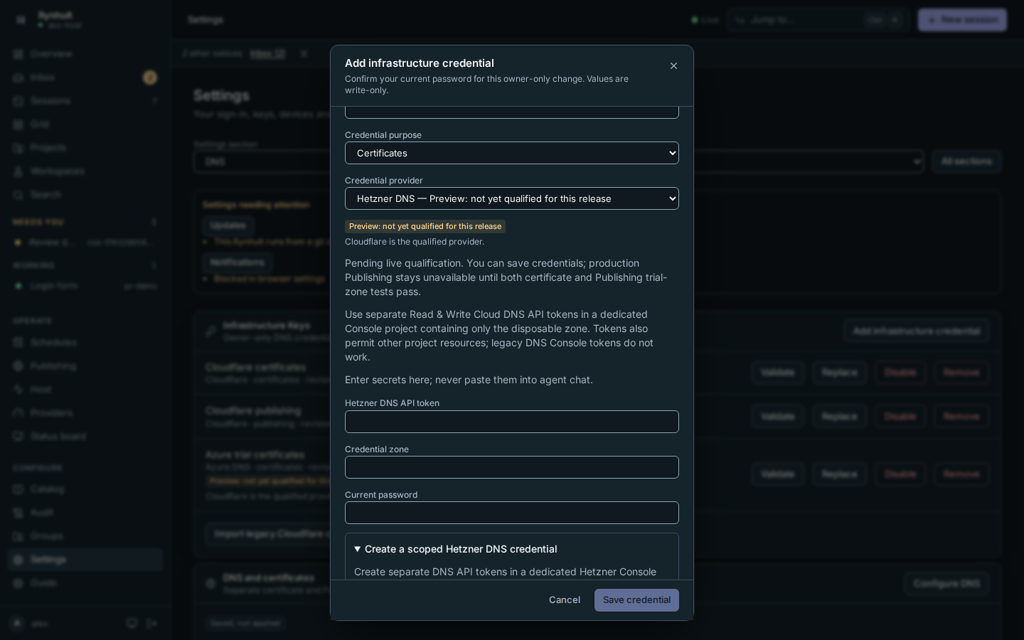Open Status board in the sidebar

pyautogui.click(x=85, y=437)
